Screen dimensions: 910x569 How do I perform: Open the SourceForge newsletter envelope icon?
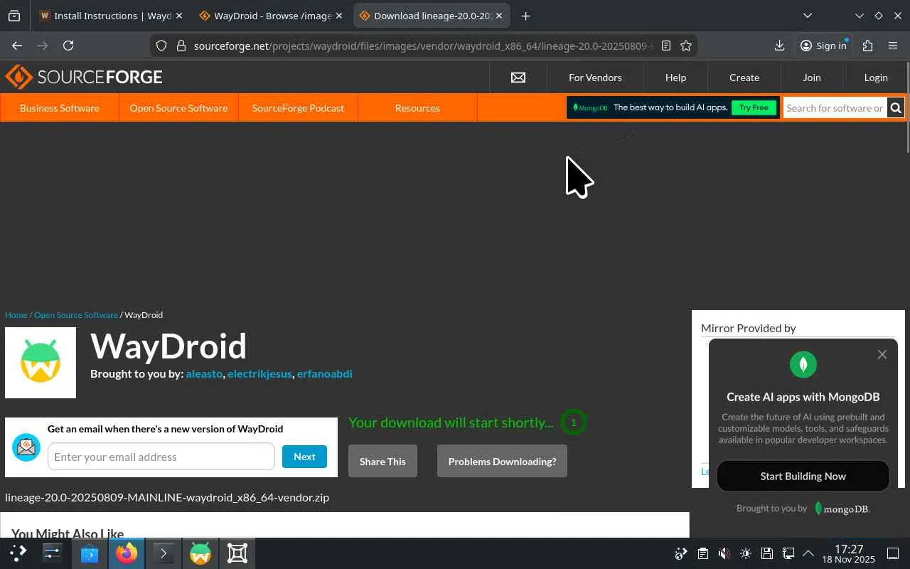coord(518,78)
